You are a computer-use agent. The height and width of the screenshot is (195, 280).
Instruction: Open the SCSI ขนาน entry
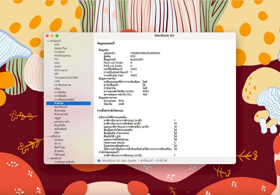[x=61, y=70]
